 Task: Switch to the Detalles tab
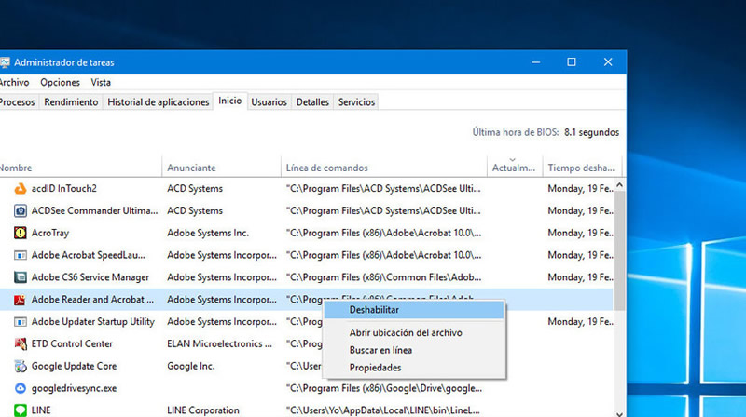pyautogui.click(x=312, y=102)
